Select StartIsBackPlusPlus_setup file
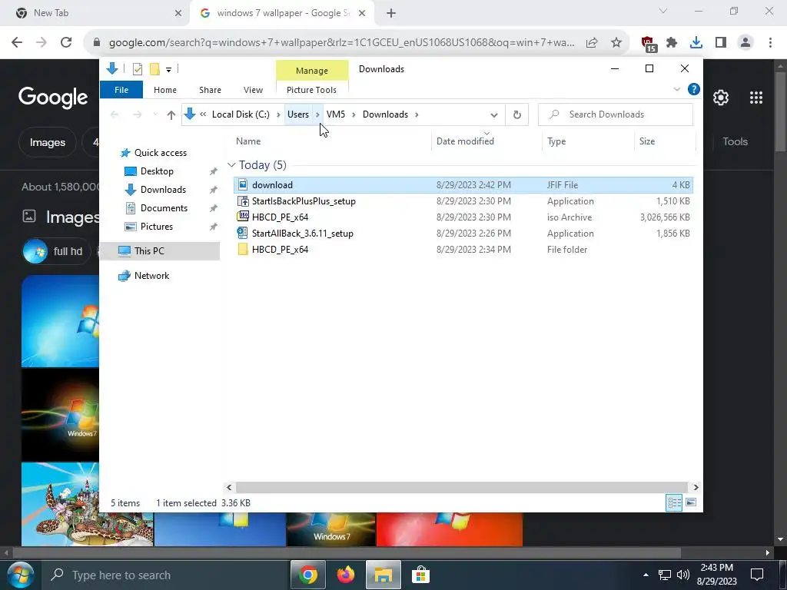The height and width of the screenshot is (590, 787). coord(463,201)
